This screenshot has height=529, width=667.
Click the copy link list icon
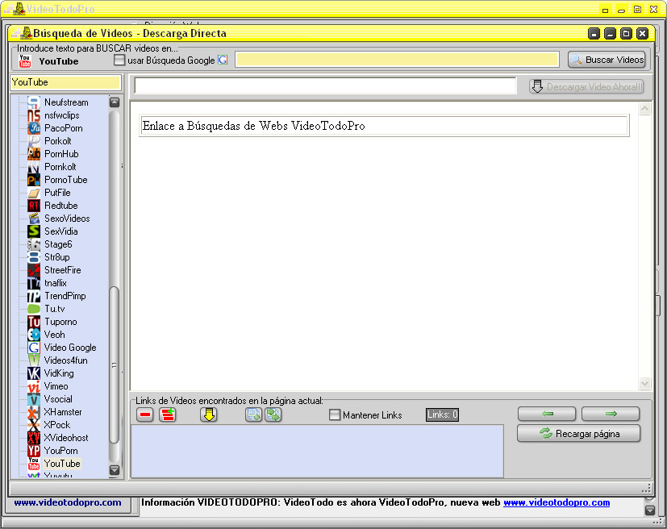click(253, 414)
